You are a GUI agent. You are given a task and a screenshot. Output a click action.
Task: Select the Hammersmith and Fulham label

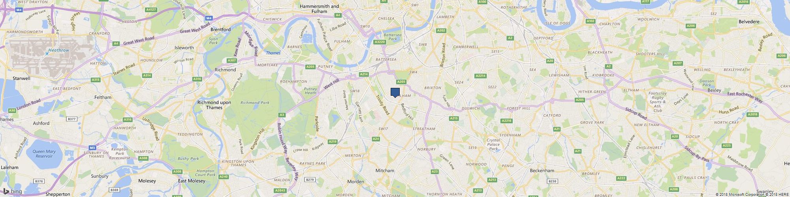pos(319,9)
